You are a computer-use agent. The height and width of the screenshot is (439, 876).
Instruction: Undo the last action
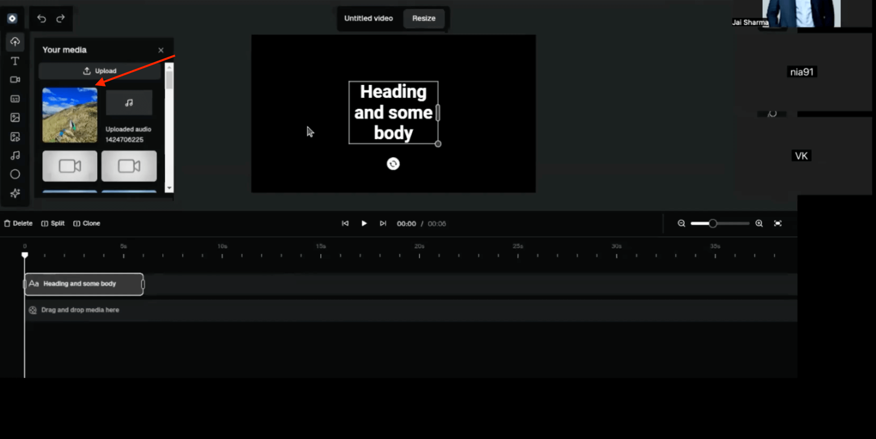pyautogui.click(x=41, y=18)
